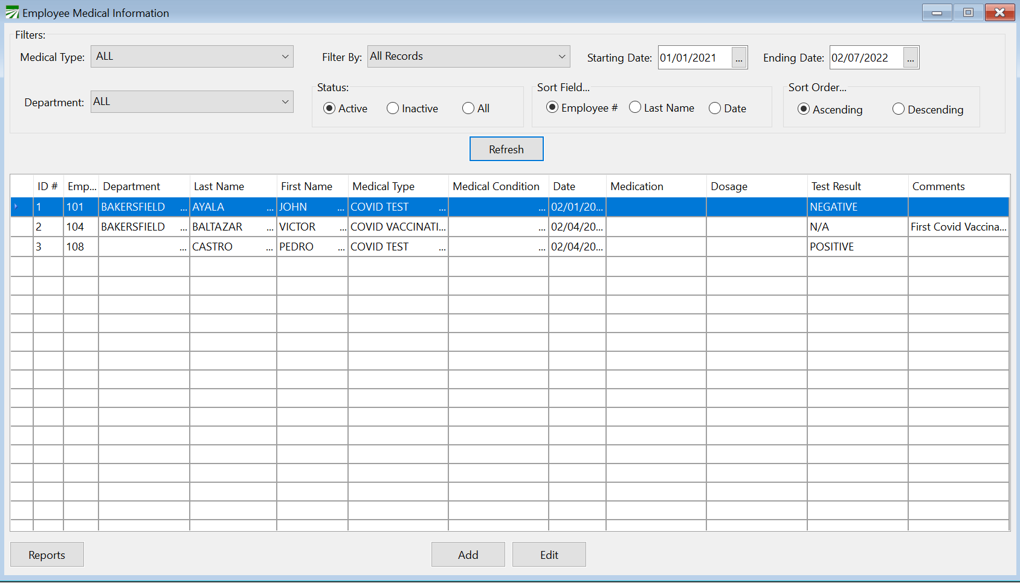Open the Ending Date picker ellipsis button
The height and width of the screenshot is (583, 1020).
tap(911, 58)
